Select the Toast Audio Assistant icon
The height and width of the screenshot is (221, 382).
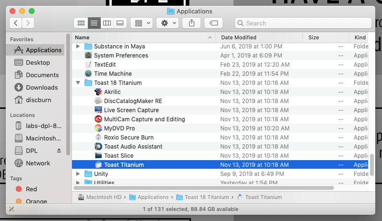point(98,147)
